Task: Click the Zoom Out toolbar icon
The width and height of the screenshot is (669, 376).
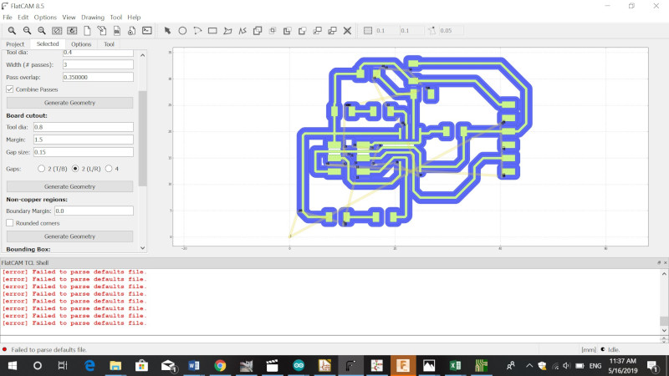Action: pyautogui.click(x=27, y=31)
